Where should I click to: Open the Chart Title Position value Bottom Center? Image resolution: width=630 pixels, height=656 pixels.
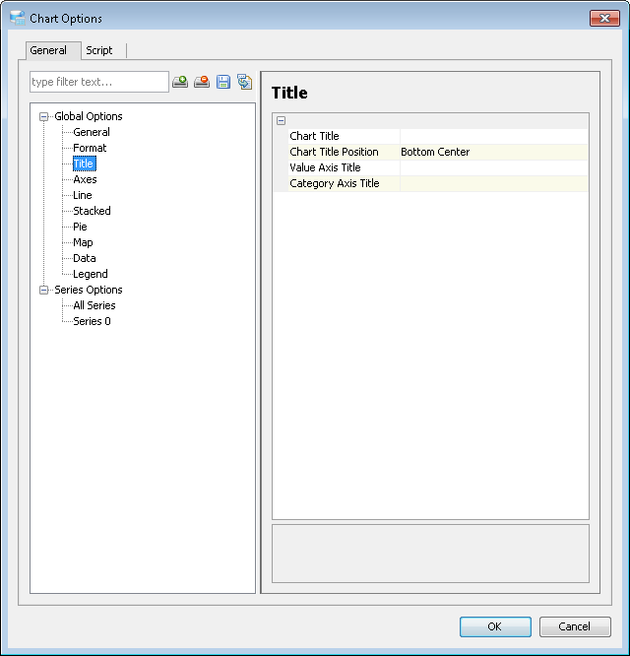coord(494,153)
